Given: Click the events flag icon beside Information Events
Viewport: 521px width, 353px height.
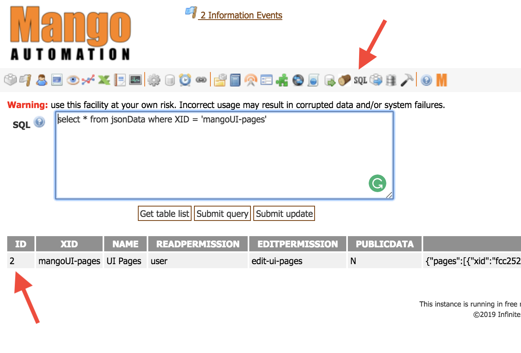Looking at the screenshot, I should coord(190,12).
